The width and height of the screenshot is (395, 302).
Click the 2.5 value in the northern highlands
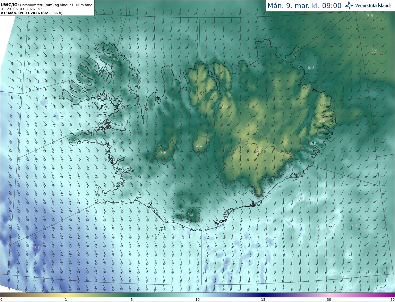click(225, 106)
